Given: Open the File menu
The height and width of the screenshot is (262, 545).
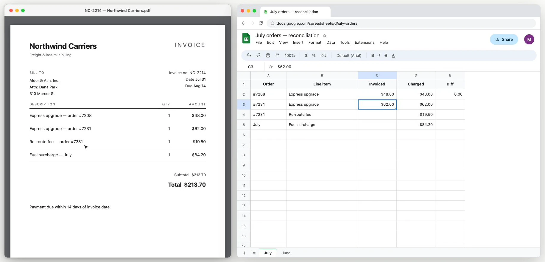Looking at the screenshot, I should tap(259, 42).
